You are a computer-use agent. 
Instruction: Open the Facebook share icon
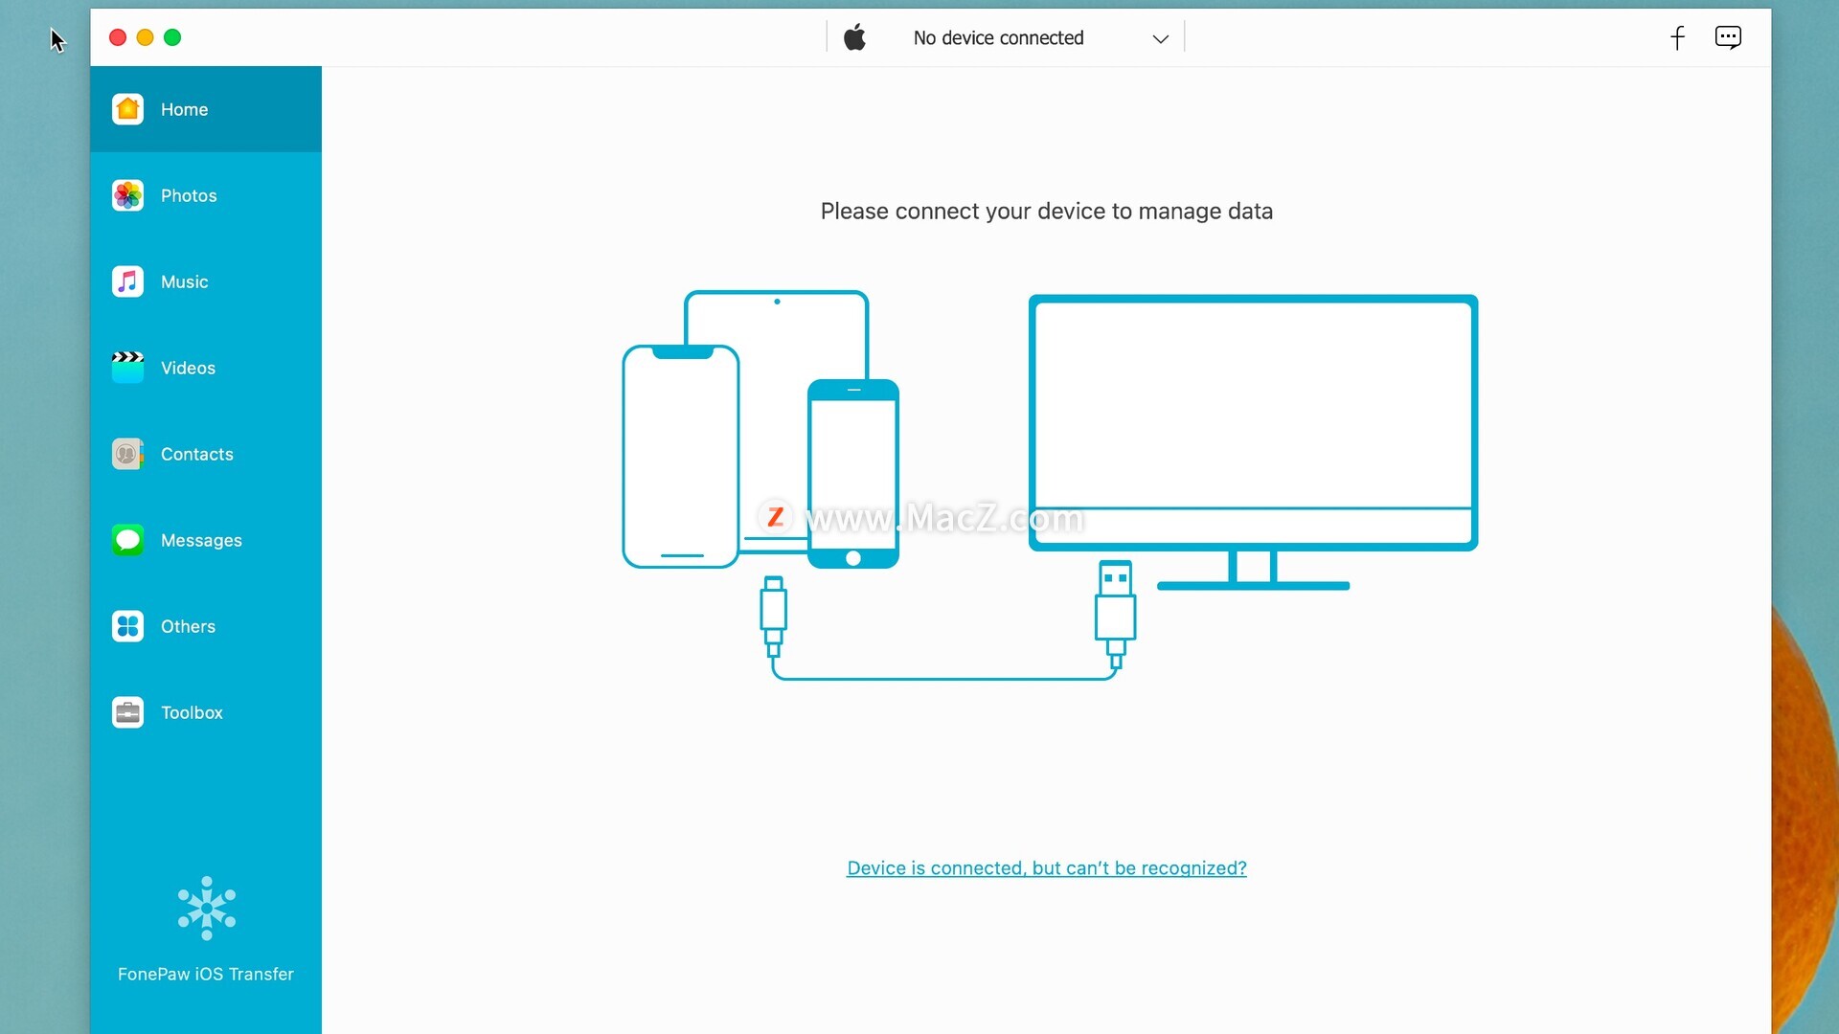click(x=1677, y=37)
